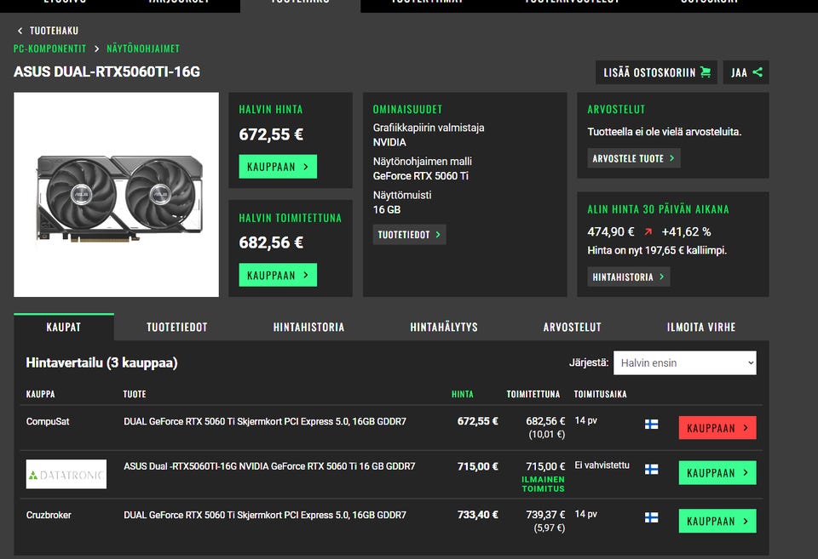Click Kauppaan under Halvin toimitettuna
This screenshot has width=818, height=559.
tap(278, 275)
